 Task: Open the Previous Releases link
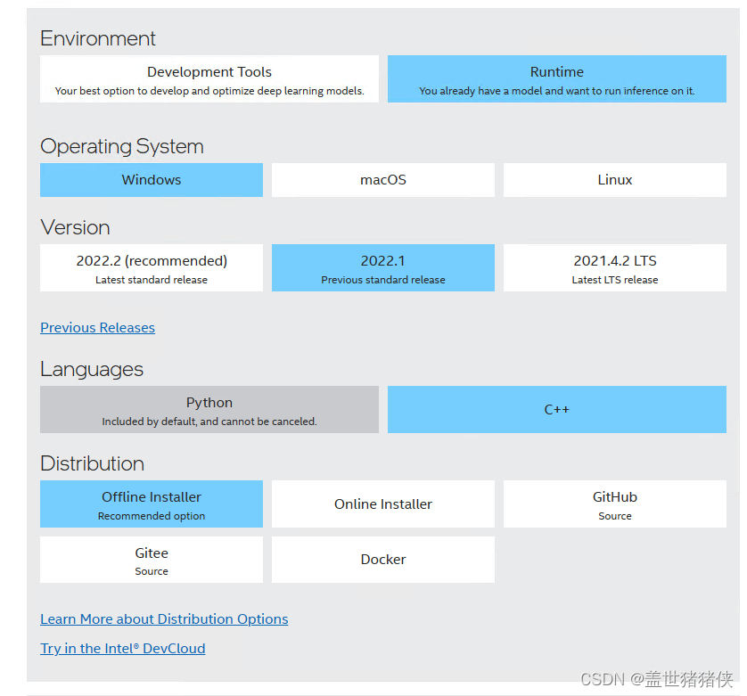click(97, 327)
